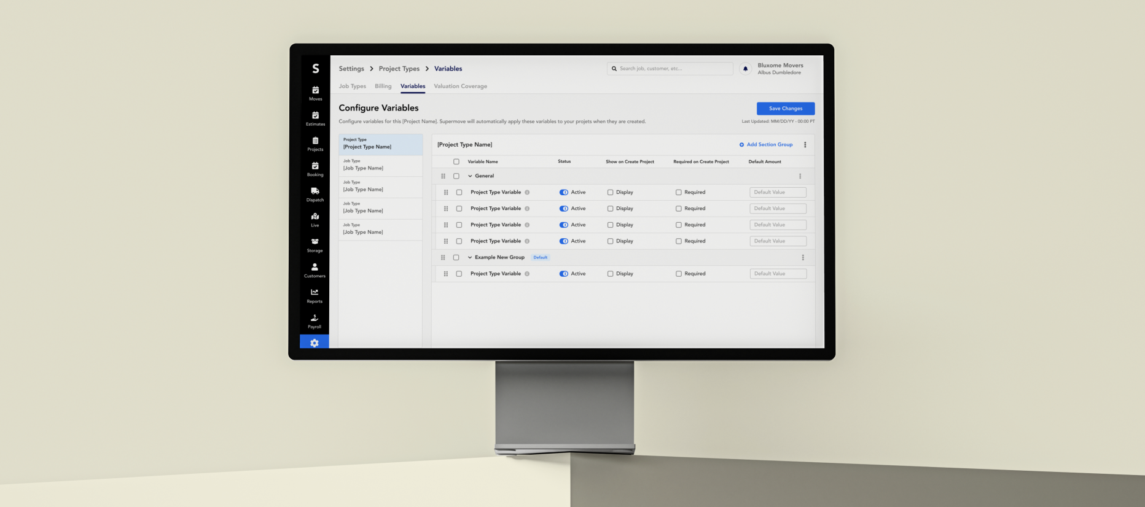The image size is (1145, 507).
Task: Open the Example New Group three-dot menu
Action: (x=802, y=258)
